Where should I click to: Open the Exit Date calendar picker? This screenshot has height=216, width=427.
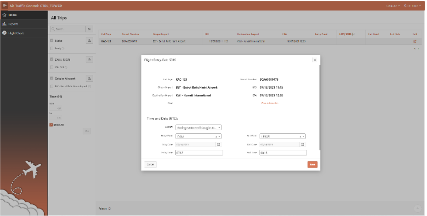coord(303,145)
